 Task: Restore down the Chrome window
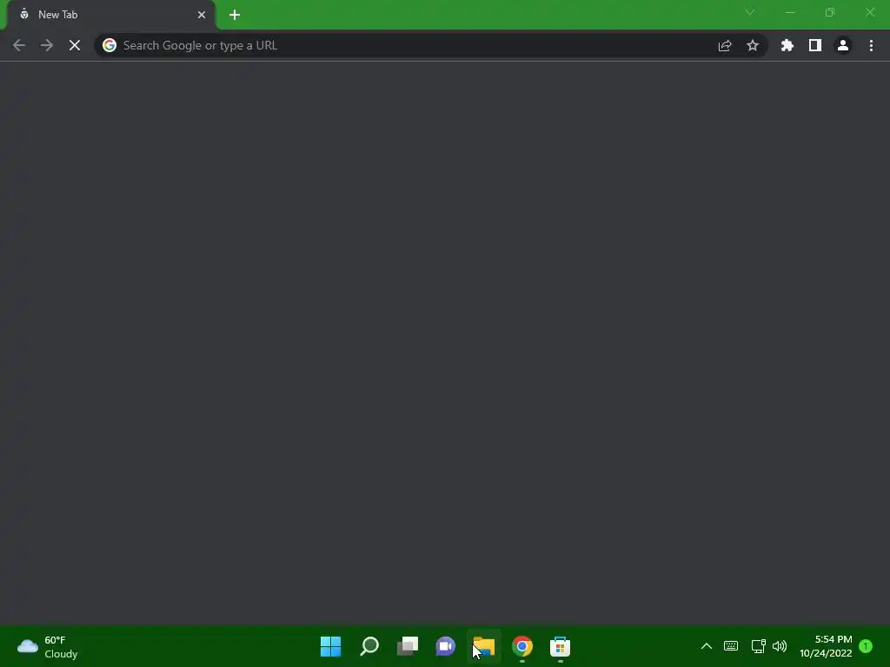830,12
